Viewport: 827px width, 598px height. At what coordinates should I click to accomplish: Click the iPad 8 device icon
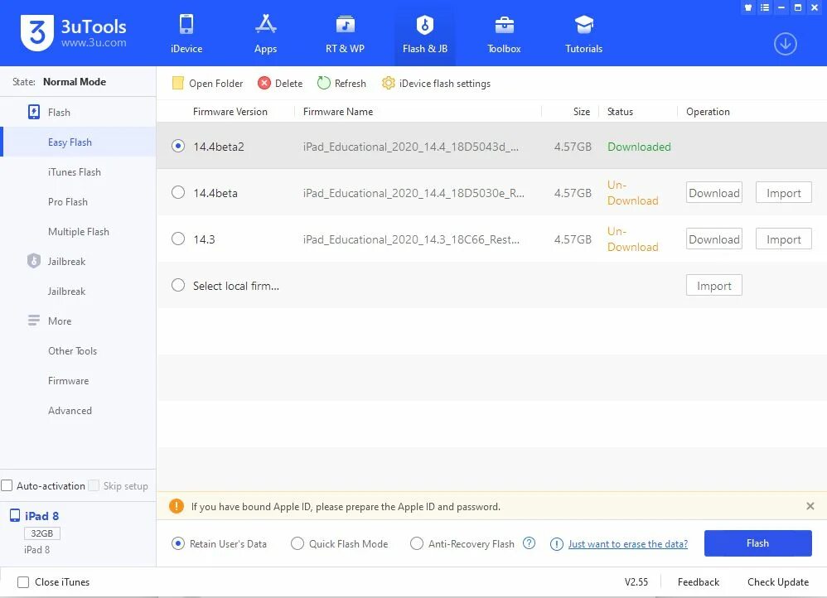[x=15, y=516]
